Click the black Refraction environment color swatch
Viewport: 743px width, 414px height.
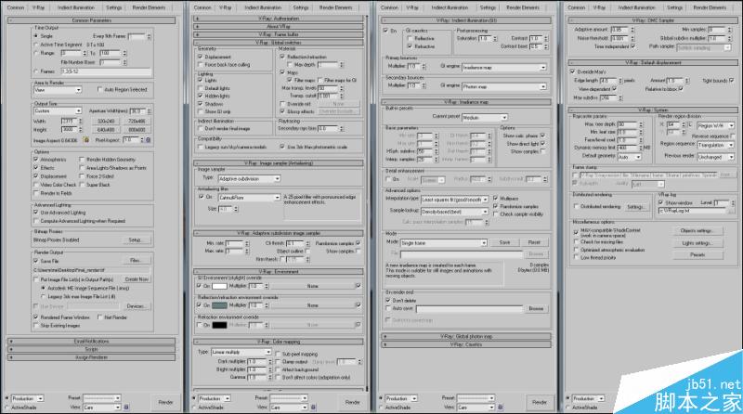click(219, 326)
